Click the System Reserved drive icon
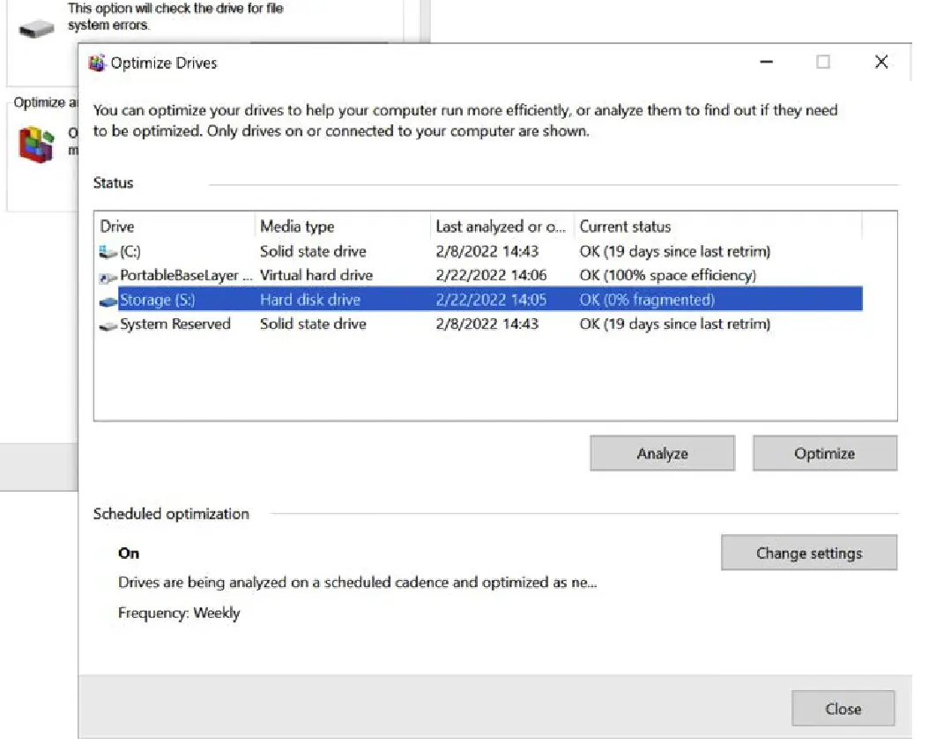 tap(108, 325)
